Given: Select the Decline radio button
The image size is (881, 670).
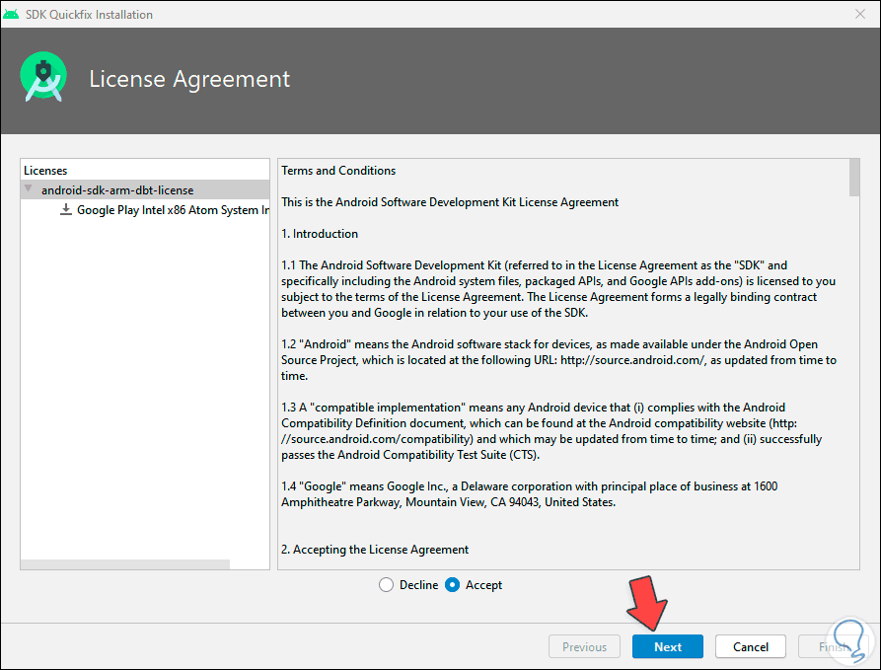Looking at the screenshot, I should [386, 585].
